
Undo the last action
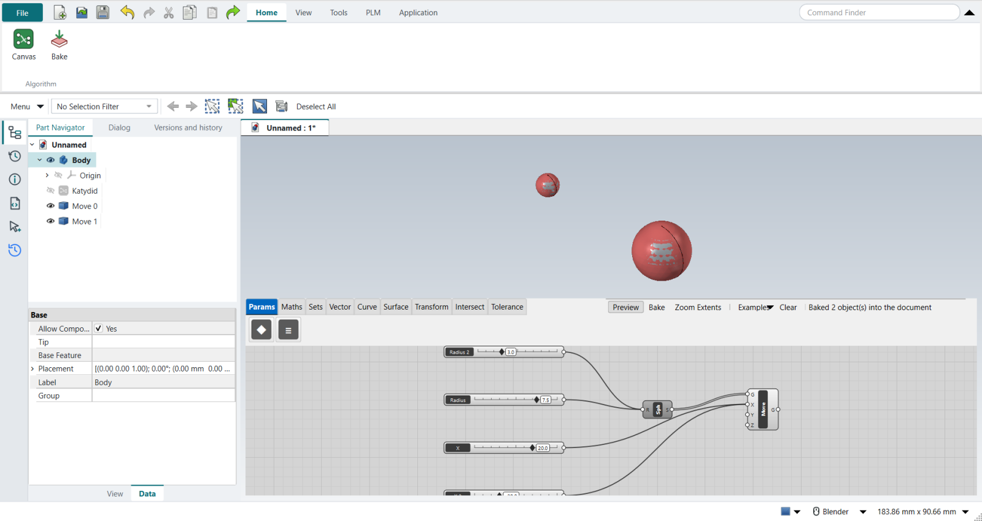click(x=127, y=12)
